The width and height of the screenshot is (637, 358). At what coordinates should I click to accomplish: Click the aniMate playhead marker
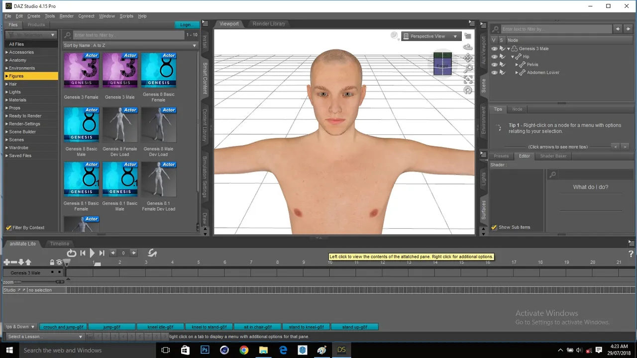67,263
